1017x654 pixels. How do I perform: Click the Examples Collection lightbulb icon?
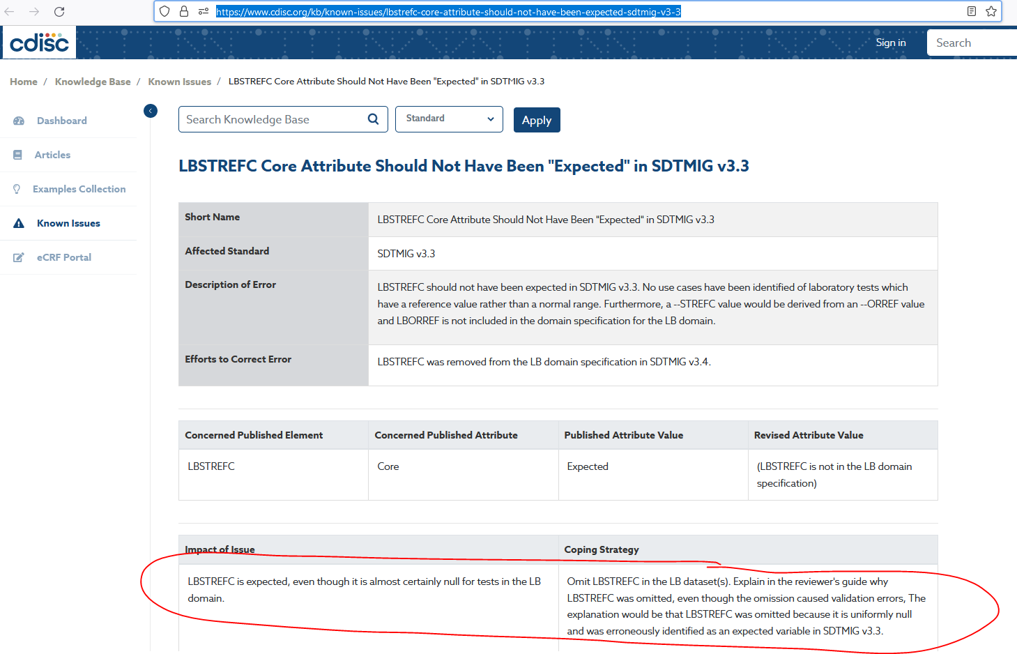click(17, 189)
